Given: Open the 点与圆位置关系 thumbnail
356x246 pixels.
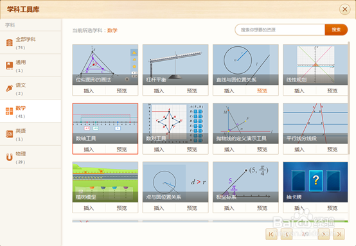Looking at the screenshot, I should (175, 182).
